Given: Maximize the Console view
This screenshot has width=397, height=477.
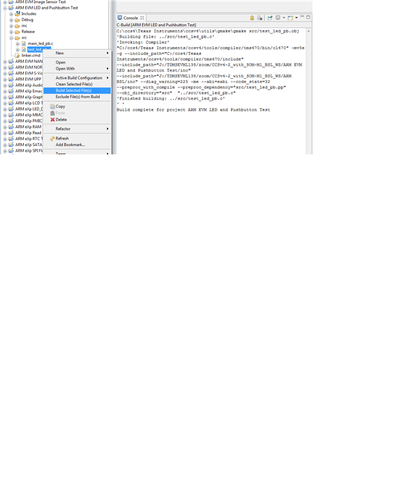Looking at the screenshot, I should [308, 17].
